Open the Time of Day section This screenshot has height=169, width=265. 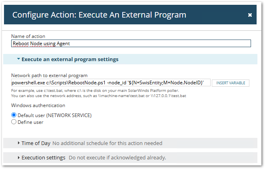coord(36,143)
